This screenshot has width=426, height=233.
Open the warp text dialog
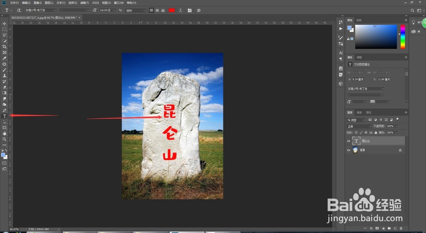point(180,10)
